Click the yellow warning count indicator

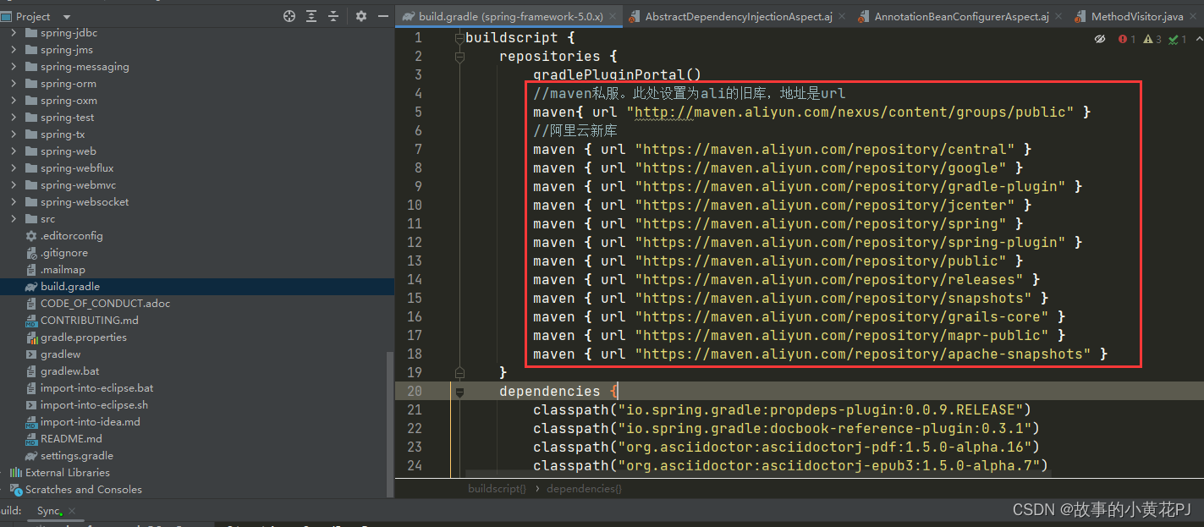[x=1152, y=39]
